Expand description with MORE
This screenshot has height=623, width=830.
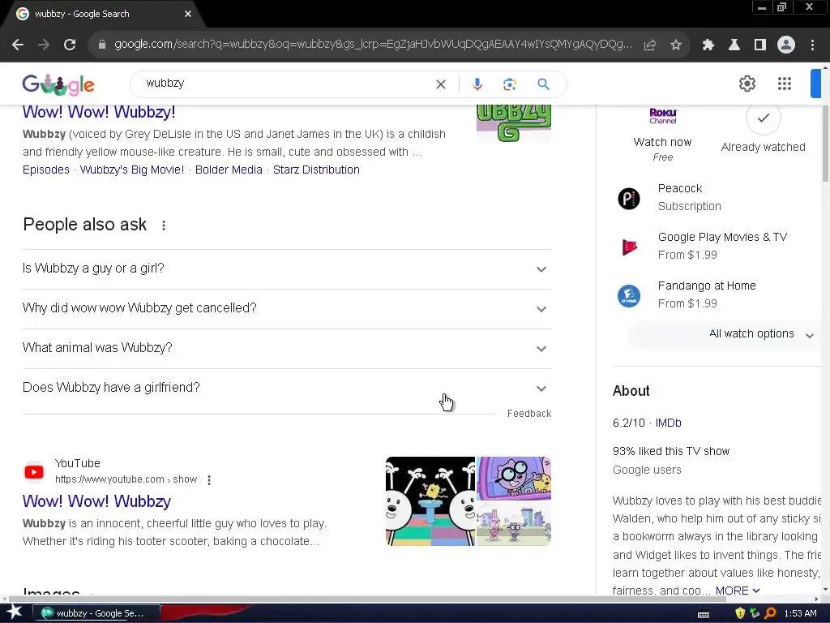point(738,591)
